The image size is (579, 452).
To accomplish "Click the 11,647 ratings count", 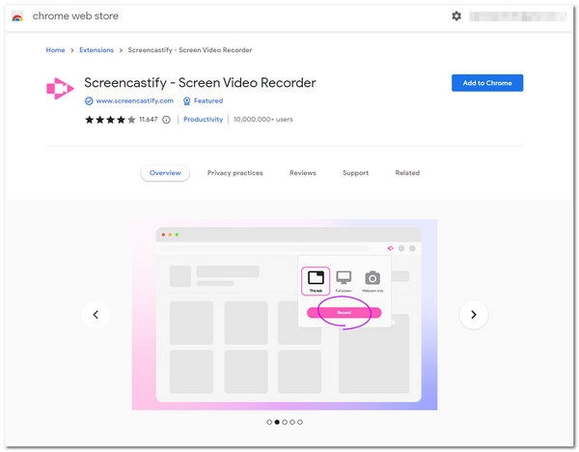I will coord(148,120).
